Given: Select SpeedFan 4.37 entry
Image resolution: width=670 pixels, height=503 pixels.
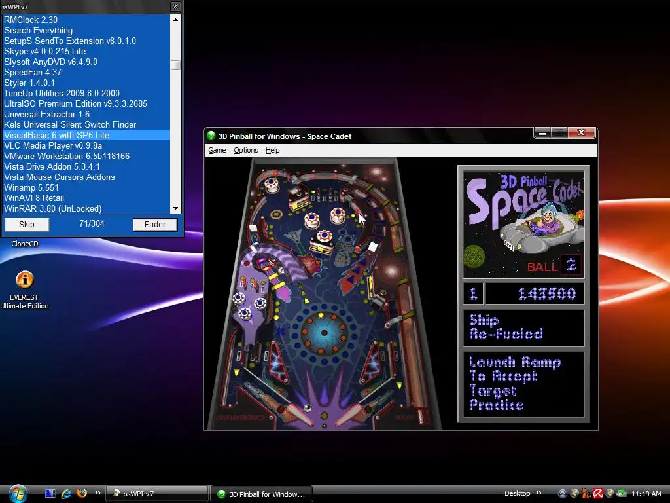Looking at the screenshot, I should pos(87,72).
